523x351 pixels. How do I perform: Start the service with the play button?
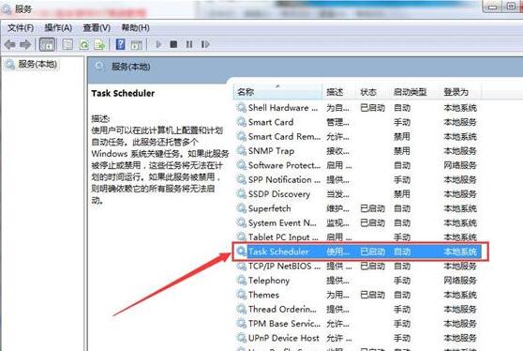158,44
